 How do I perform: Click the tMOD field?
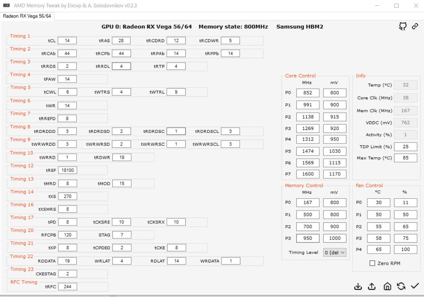coord(122,183)
